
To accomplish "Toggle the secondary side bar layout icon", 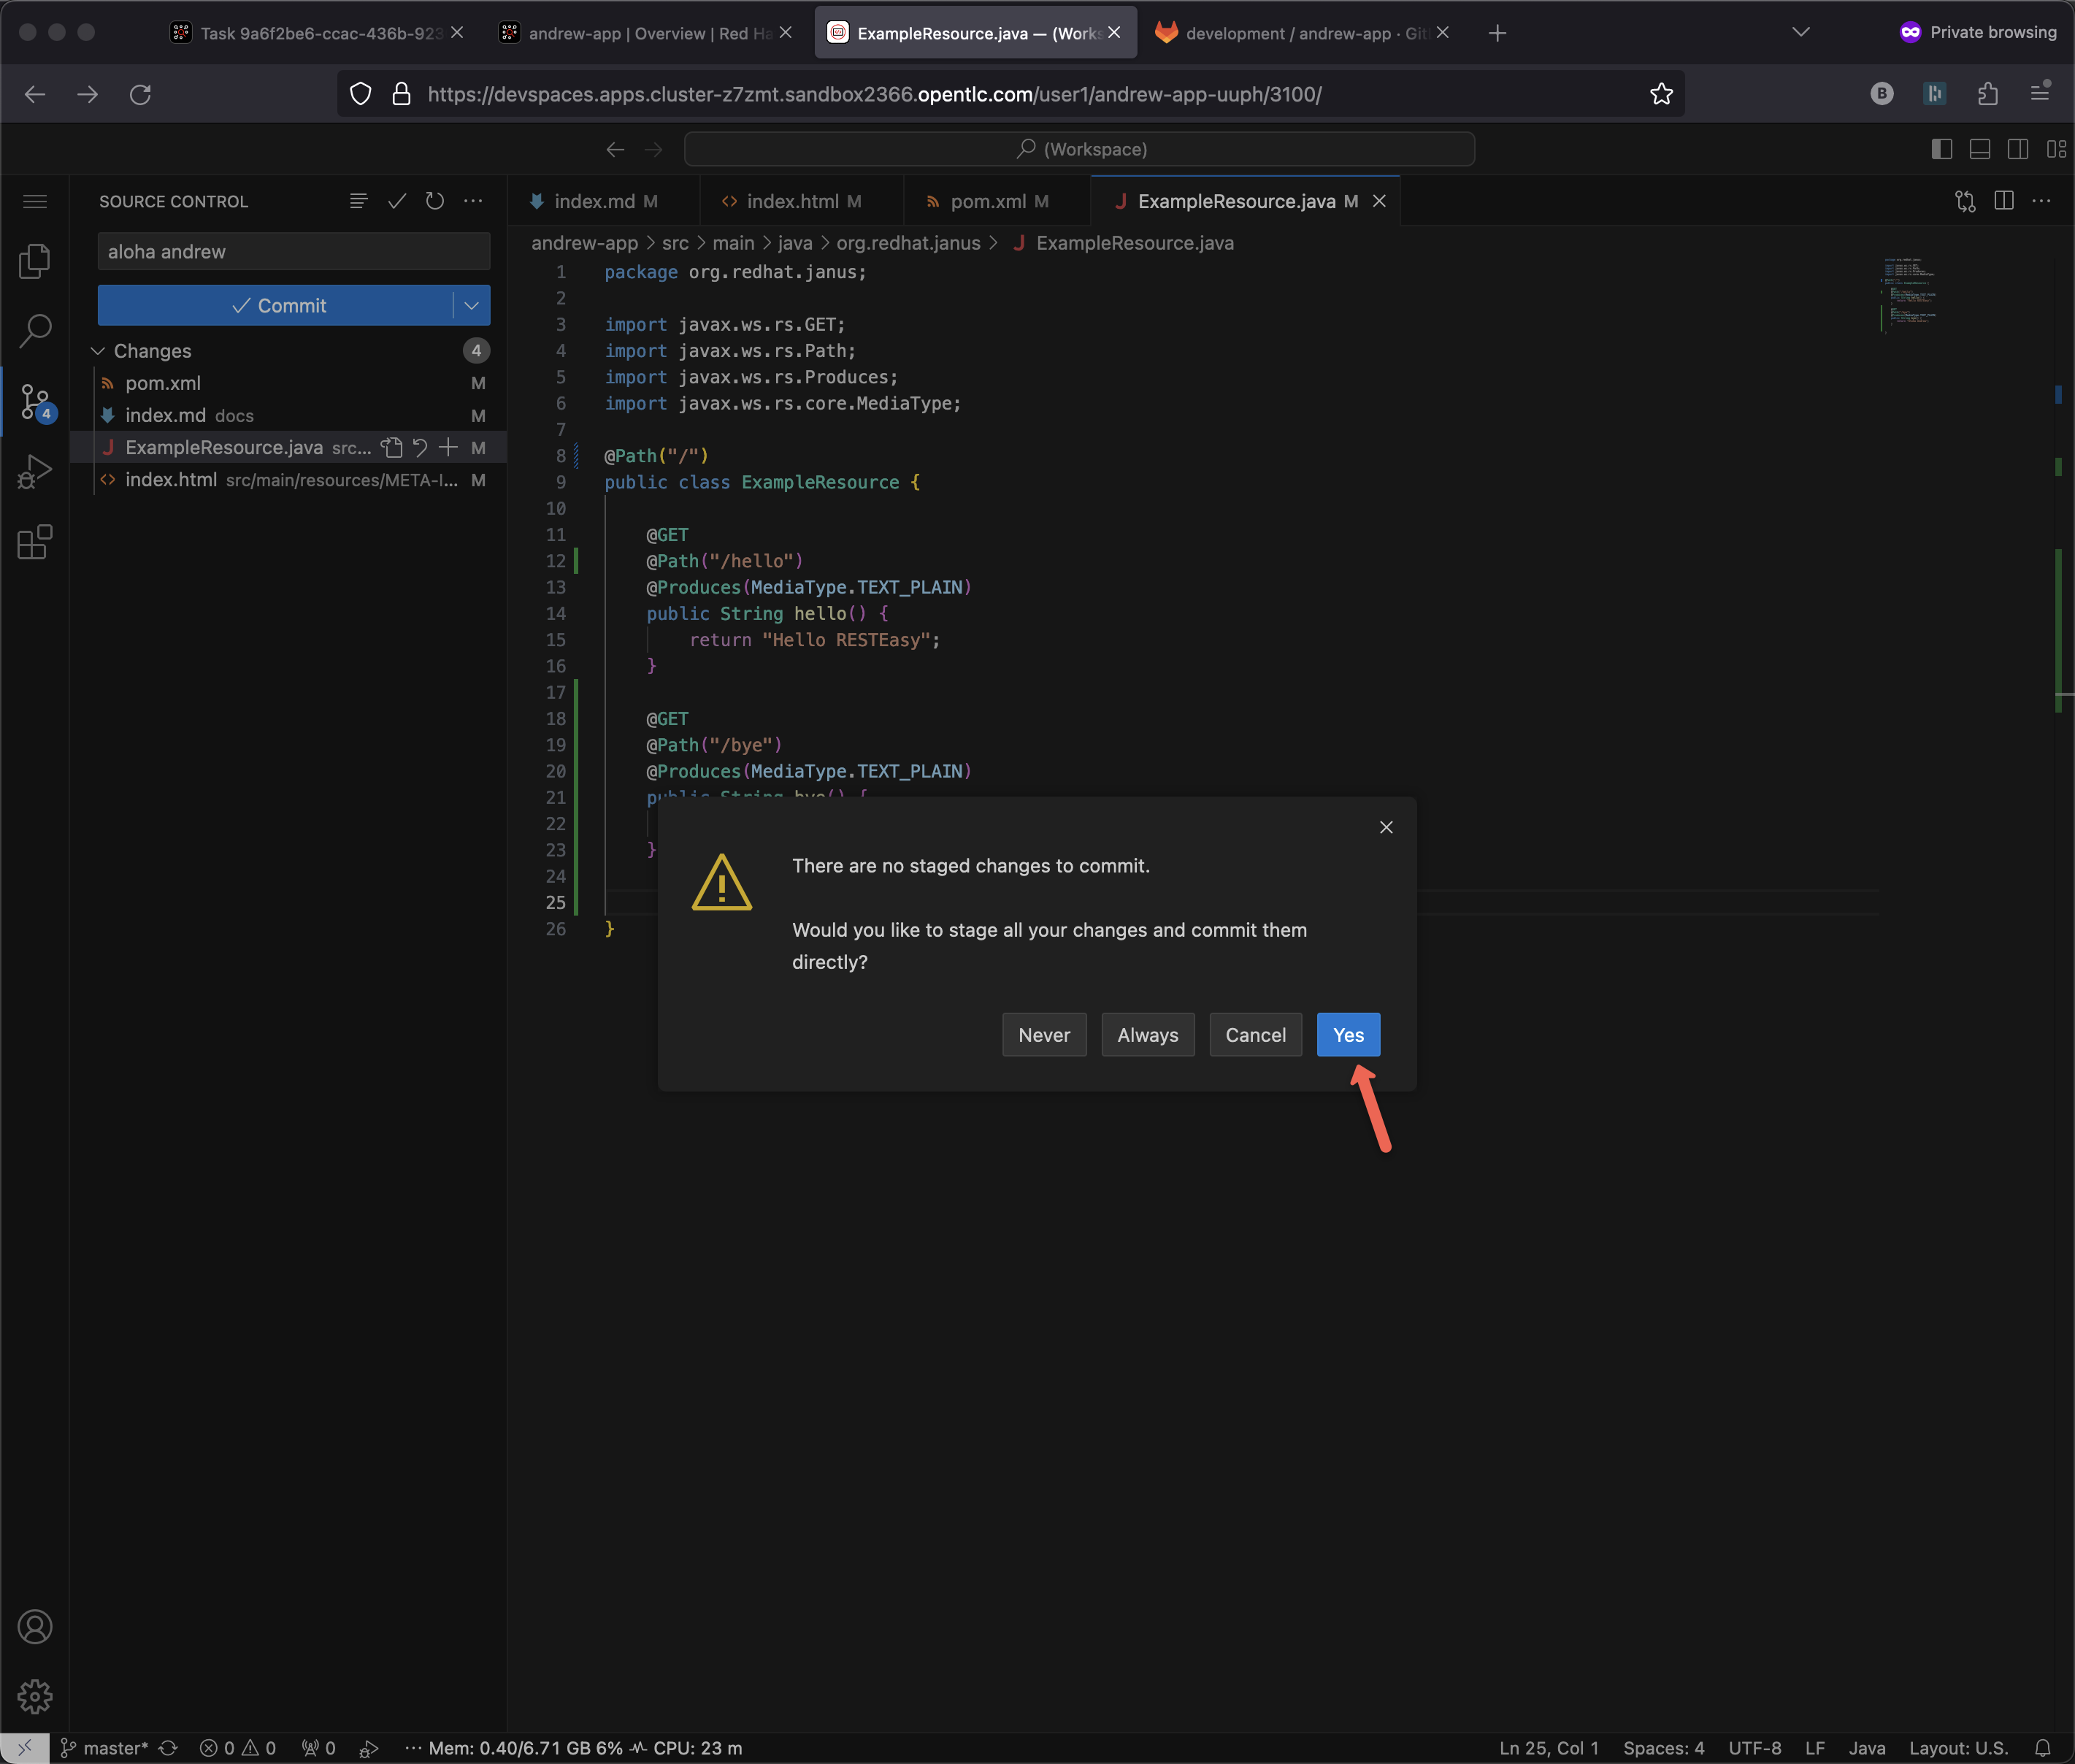I will click(x=2017, y=149).
